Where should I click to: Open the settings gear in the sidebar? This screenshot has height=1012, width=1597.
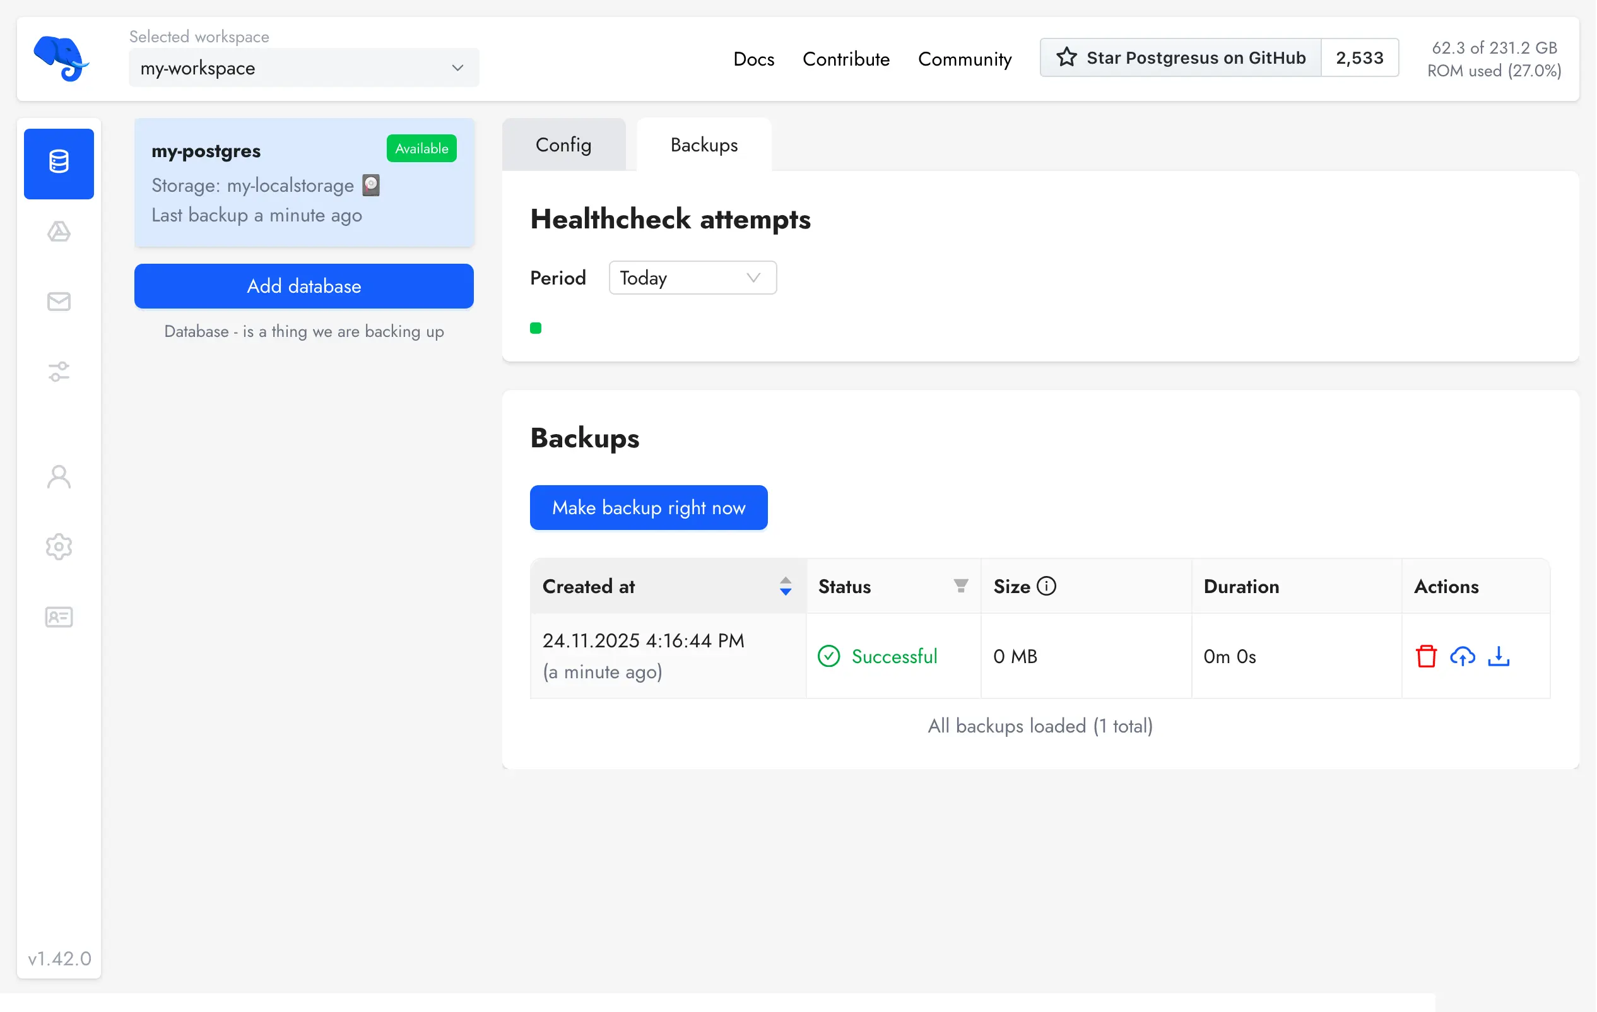click(58, 546)
